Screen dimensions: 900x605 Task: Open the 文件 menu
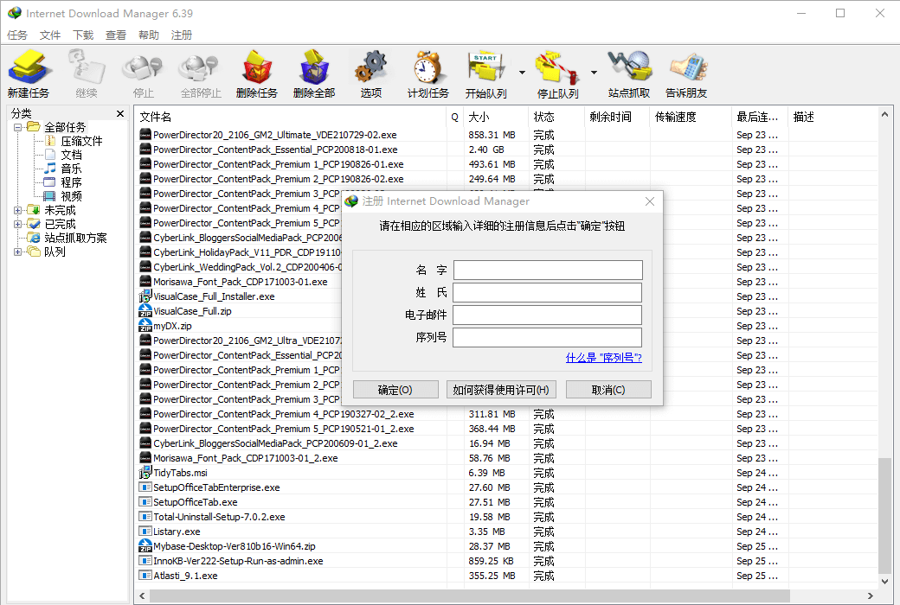[50, 35]
